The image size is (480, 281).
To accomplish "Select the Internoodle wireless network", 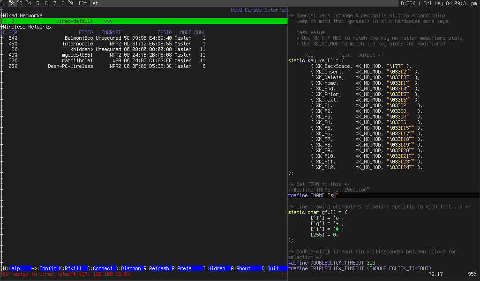I will (77, 44).
